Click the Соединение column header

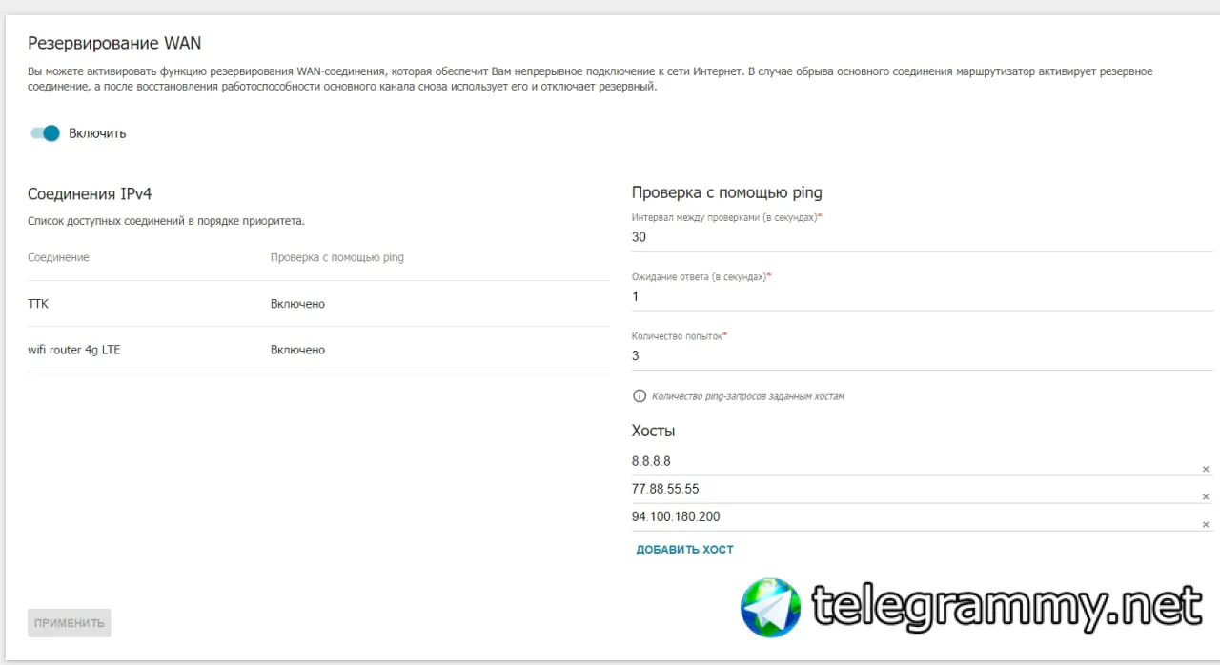coord(58,257)
